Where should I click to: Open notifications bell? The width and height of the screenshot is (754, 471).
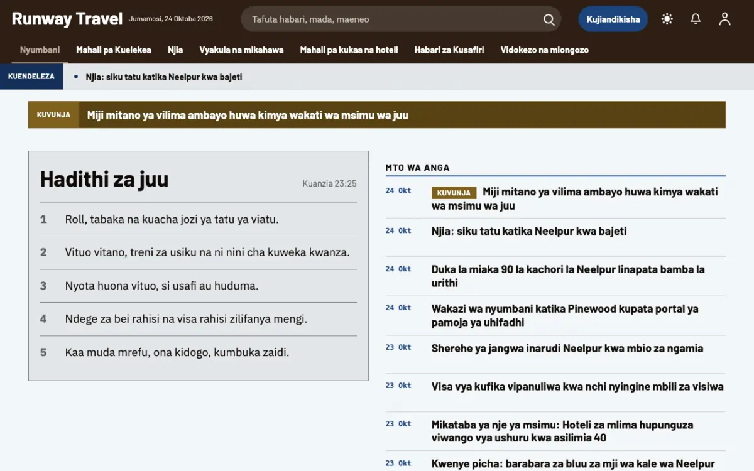[696, 19]
